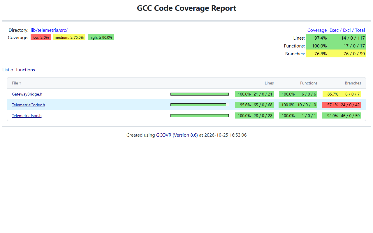The image size is (373, 233).
Task: Click the 65 / 0 / 68 lines count
Action: click(263, 105)
